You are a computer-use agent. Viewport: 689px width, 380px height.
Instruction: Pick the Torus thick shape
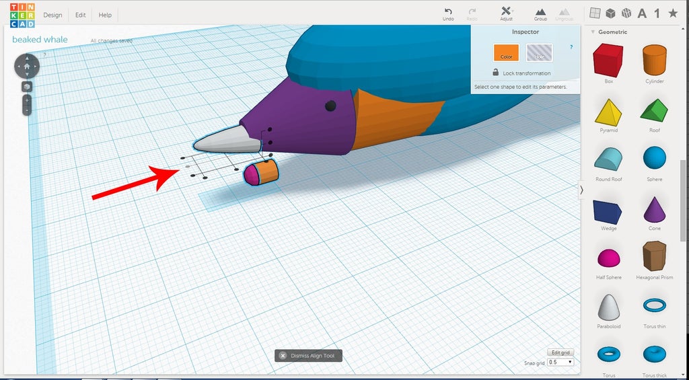pos(654,353)
